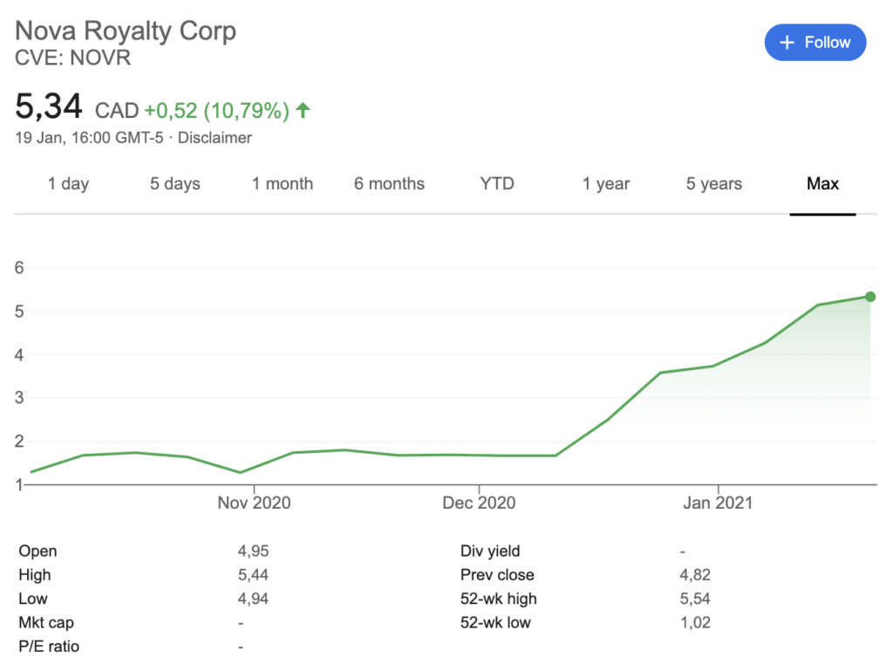Screen dimensions: 893x665
Task: Click the Follow button
Action: (x=815, y=43)
